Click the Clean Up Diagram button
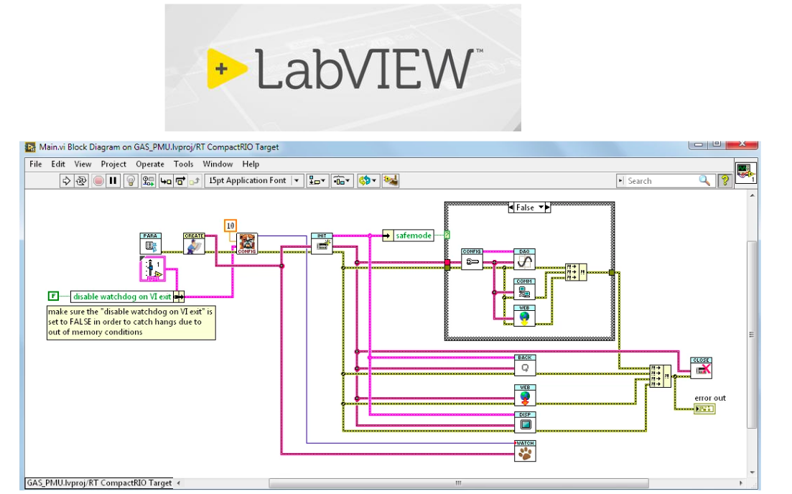 390,181
